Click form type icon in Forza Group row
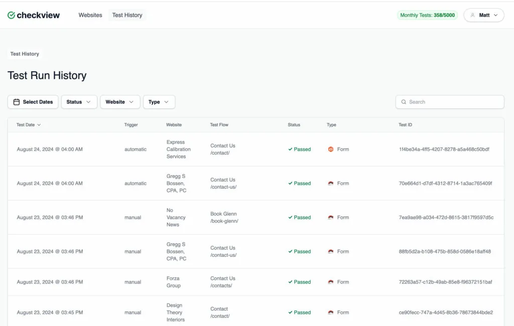This screenshot has height=326, width=514. point(331,282)
